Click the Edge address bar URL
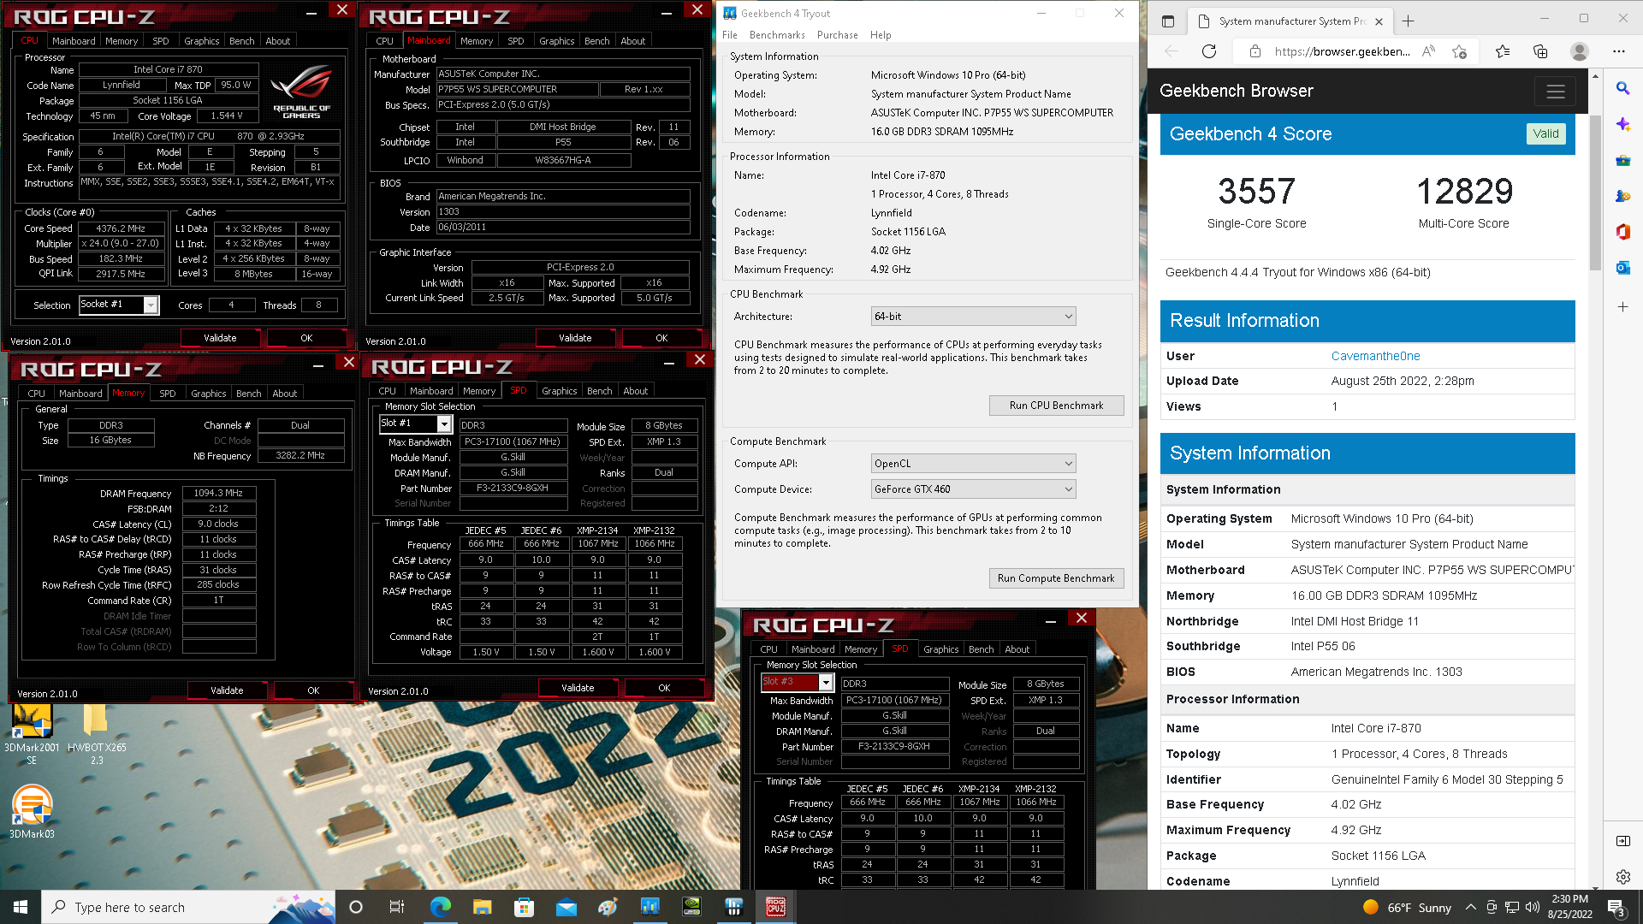 [x=1342, y=51]
